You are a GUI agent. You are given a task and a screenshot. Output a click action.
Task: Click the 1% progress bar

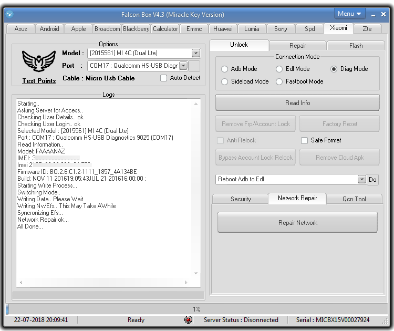[x=197, y=309]
